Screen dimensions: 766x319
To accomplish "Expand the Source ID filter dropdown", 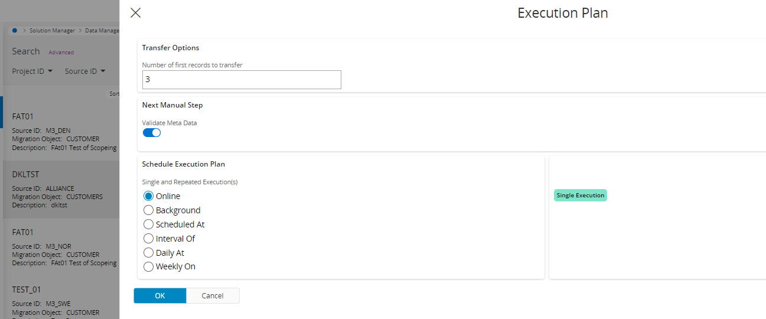I will pos(85,71).
